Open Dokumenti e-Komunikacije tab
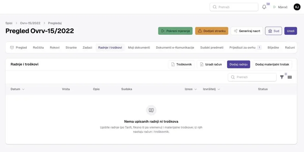The image size is (304, 152). tap(175, 47)
